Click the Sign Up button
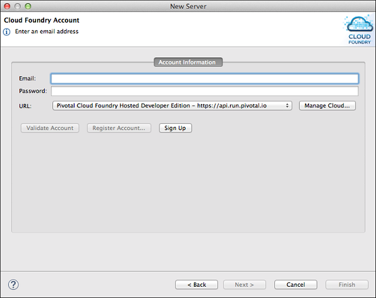Image resolution: width=376 pixels, height=298 pixels. [176, 128]
